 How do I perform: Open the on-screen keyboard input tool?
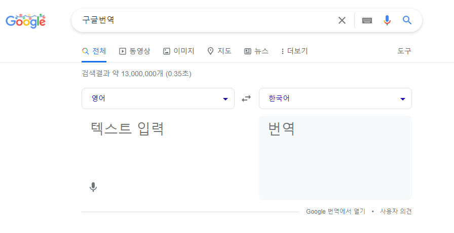[x=367, y=20]
